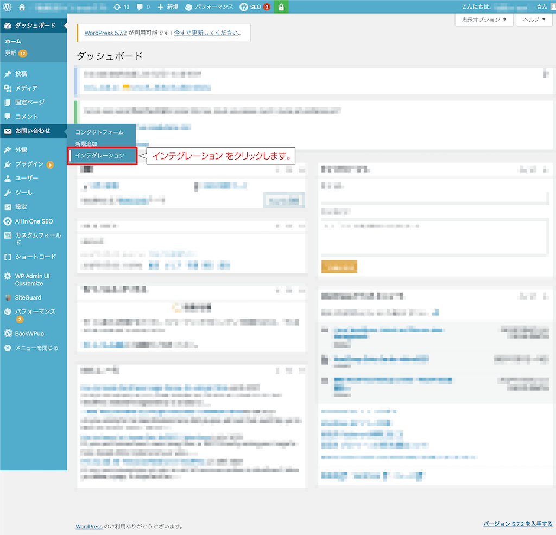Open the All in One SEO menu label
The image size is (556, 535).
[x=34, y=221]
